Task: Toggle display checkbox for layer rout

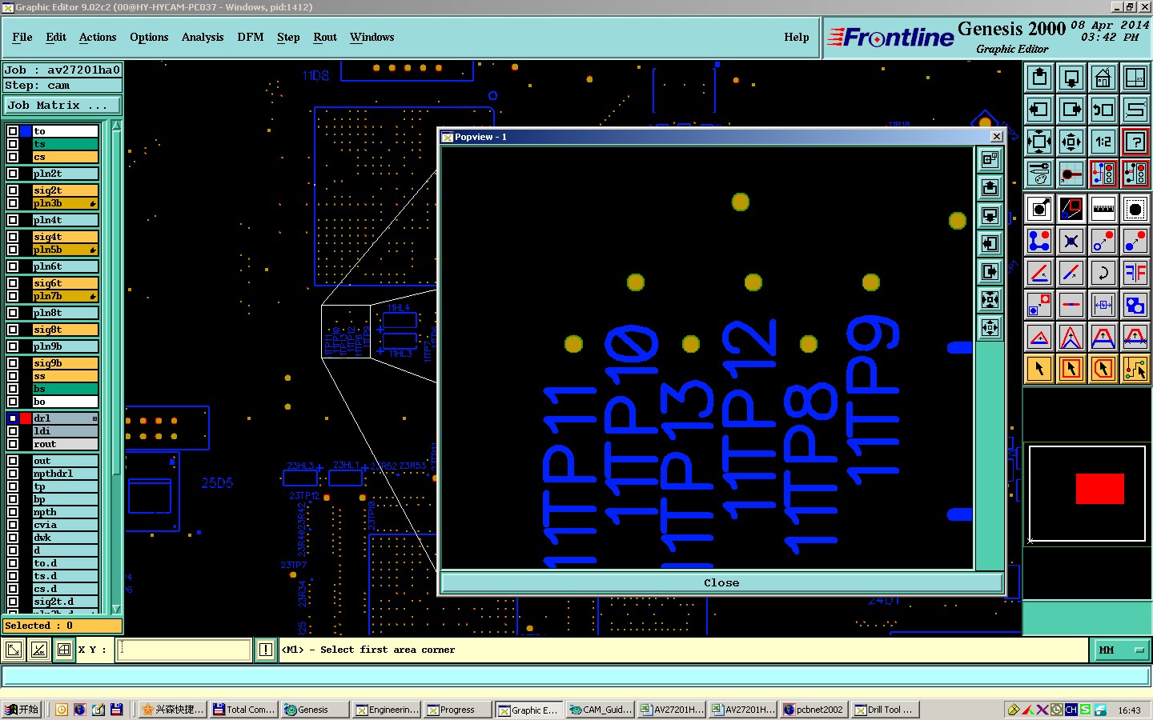Action: pos(13,444)
